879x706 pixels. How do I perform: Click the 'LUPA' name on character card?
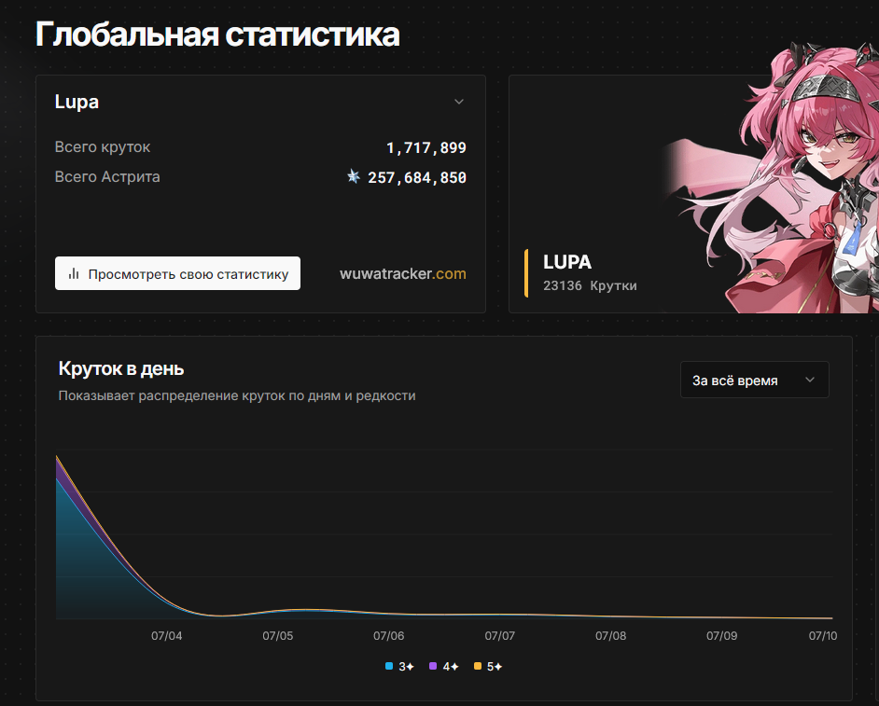[x=566, y=262]
